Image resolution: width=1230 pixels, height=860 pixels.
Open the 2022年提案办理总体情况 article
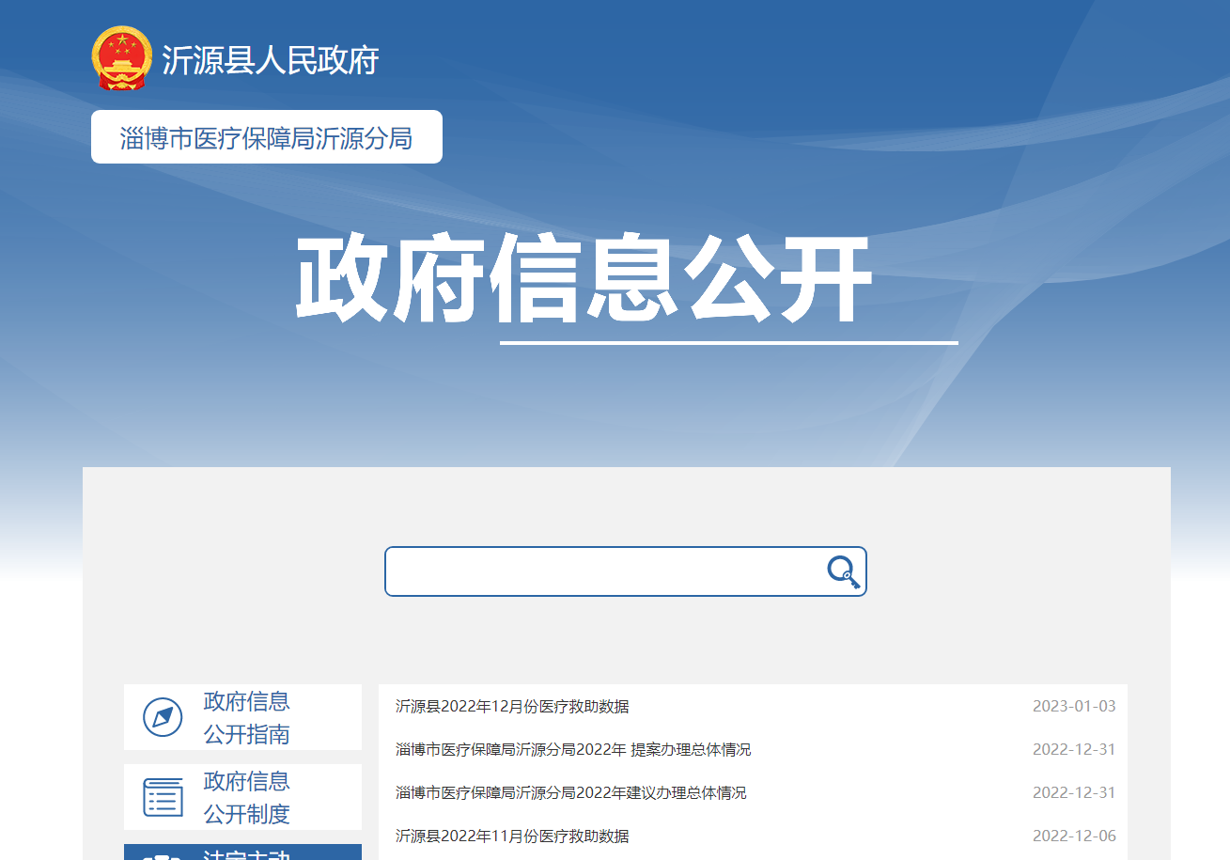pos(573,750)
